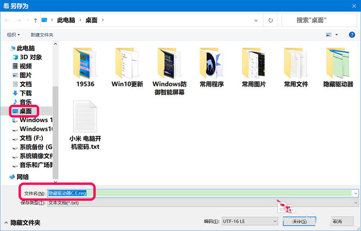Select 视频 in the sidebar
This screenshot has width=361, height=231.
[x=22, y=66]
